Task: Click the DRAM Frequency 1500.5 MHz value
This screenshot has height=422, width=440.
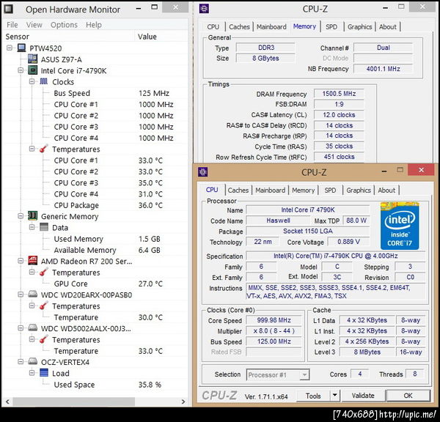Action: 339,94
